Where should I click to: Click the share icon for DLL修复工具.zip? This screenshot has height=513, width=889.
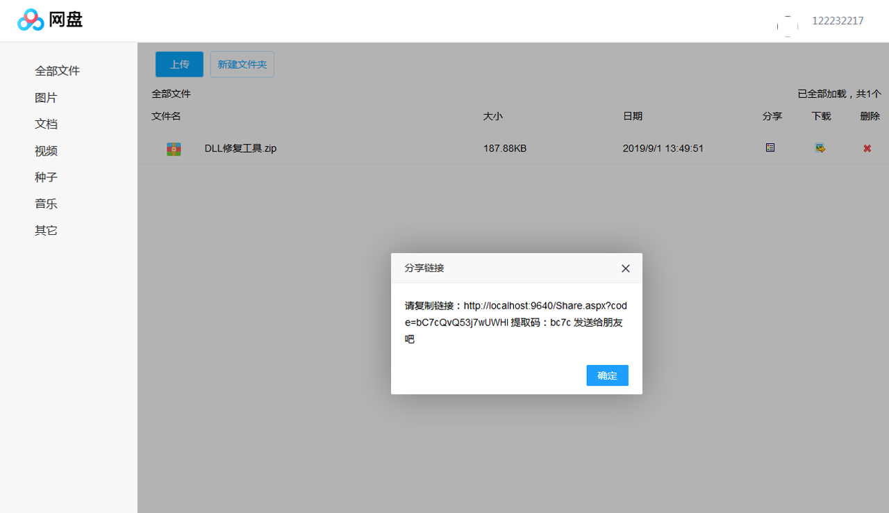click(770, 147)
